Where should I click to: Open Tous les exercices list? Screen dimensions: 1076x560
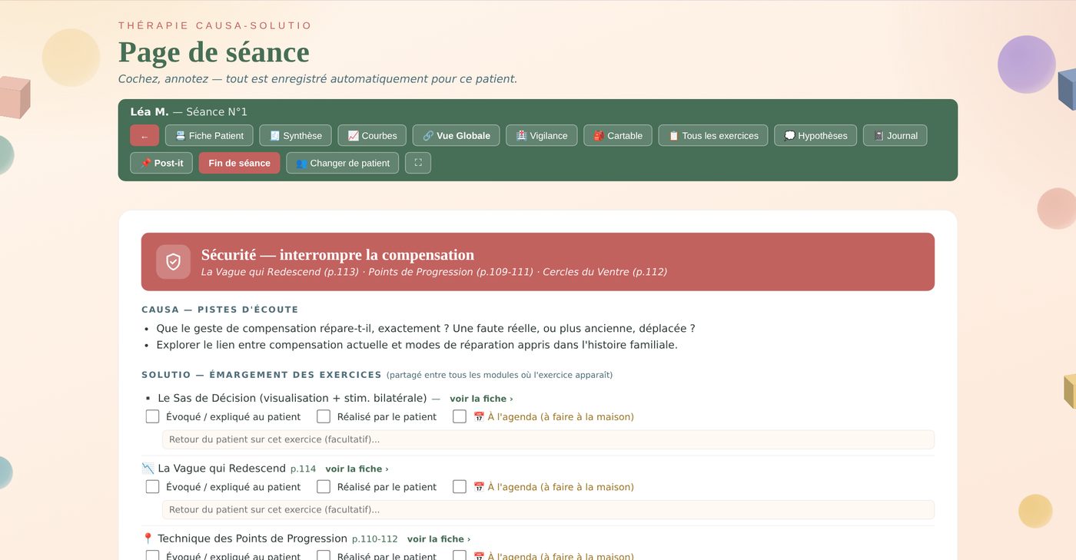(x=712, y=135)
